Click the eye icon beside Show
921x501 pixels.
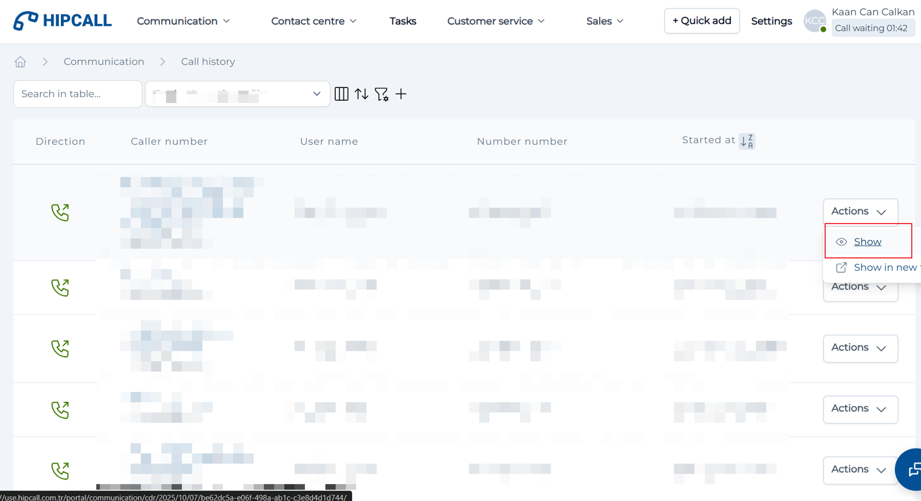[x=841, y=242]
